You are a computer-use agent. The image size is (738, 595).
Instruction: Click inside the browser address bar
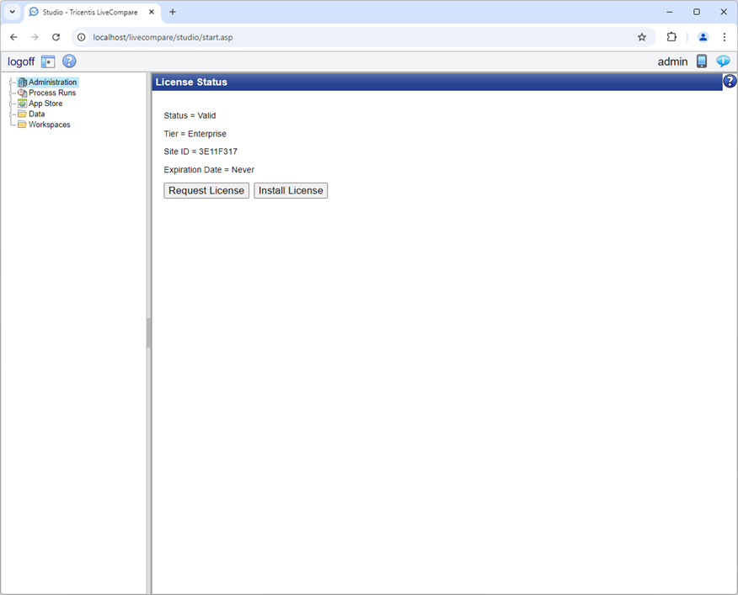(253, 37)
